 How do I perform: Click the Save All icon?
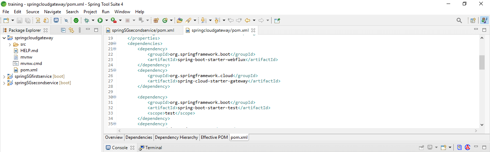[27, 20]
